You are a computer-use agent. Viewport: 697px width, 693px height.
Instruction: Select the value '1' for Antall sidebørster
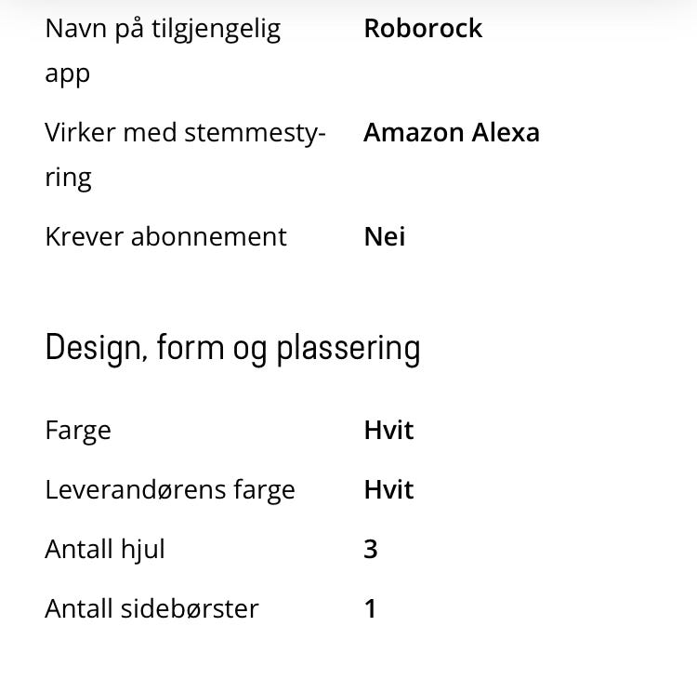[370, 608]
